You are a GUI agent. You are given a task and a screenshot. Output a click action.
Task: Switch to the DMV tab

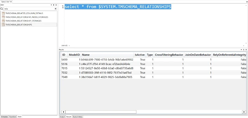(20, 117)
